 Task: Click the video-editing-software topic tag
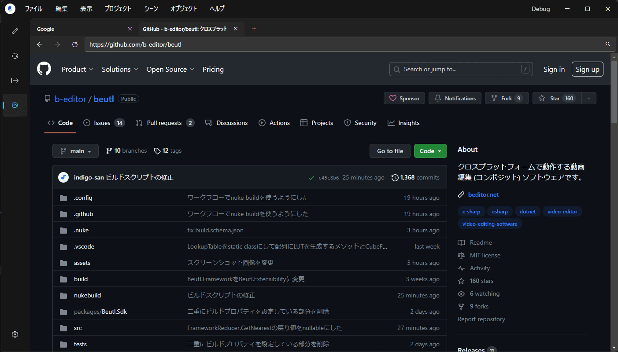[x=490, y=224]
